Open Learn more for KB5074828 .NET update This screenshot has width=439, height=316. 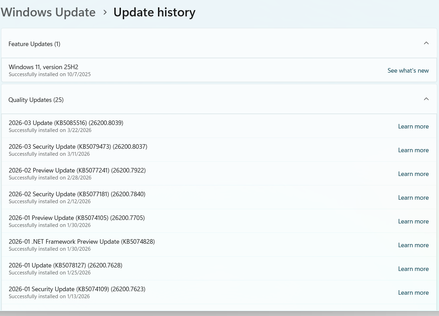pyautogui.click(x=413, y=245)
